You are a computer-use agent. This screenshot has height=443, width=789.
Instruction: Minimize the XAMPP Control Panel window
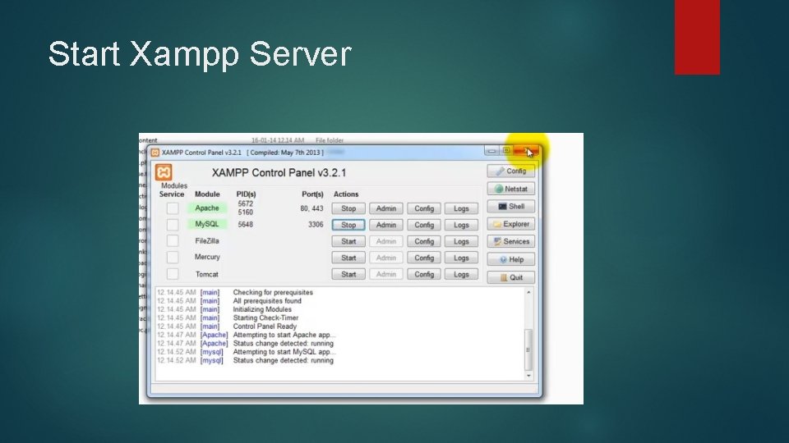491,151
